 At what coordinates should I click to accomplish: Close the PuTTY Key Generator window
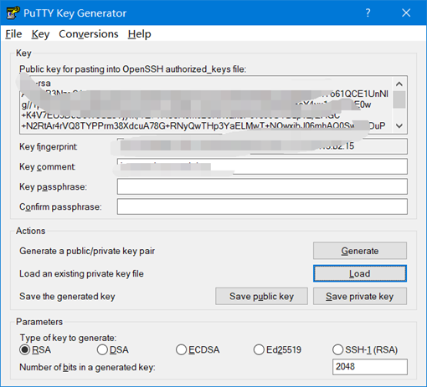tap(406, 13)
